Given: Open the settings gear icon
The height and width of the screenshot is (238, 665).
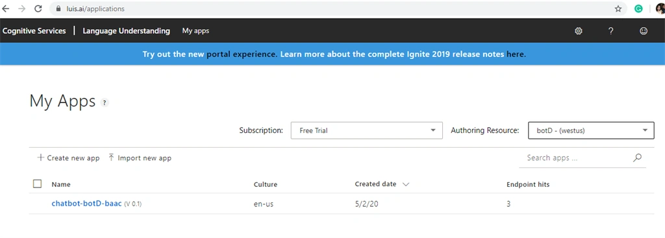Looking at the screenshot, I should point(579,31).
